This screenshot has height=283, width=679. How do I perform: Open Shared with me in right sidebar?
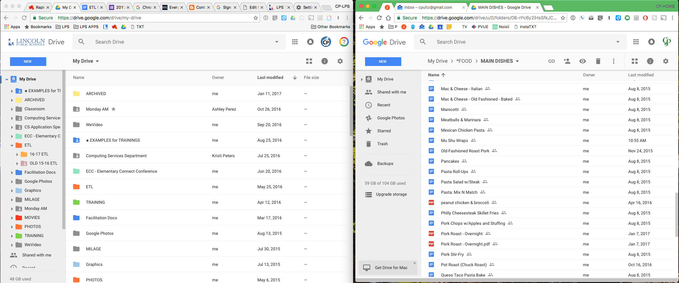[392, 92]
